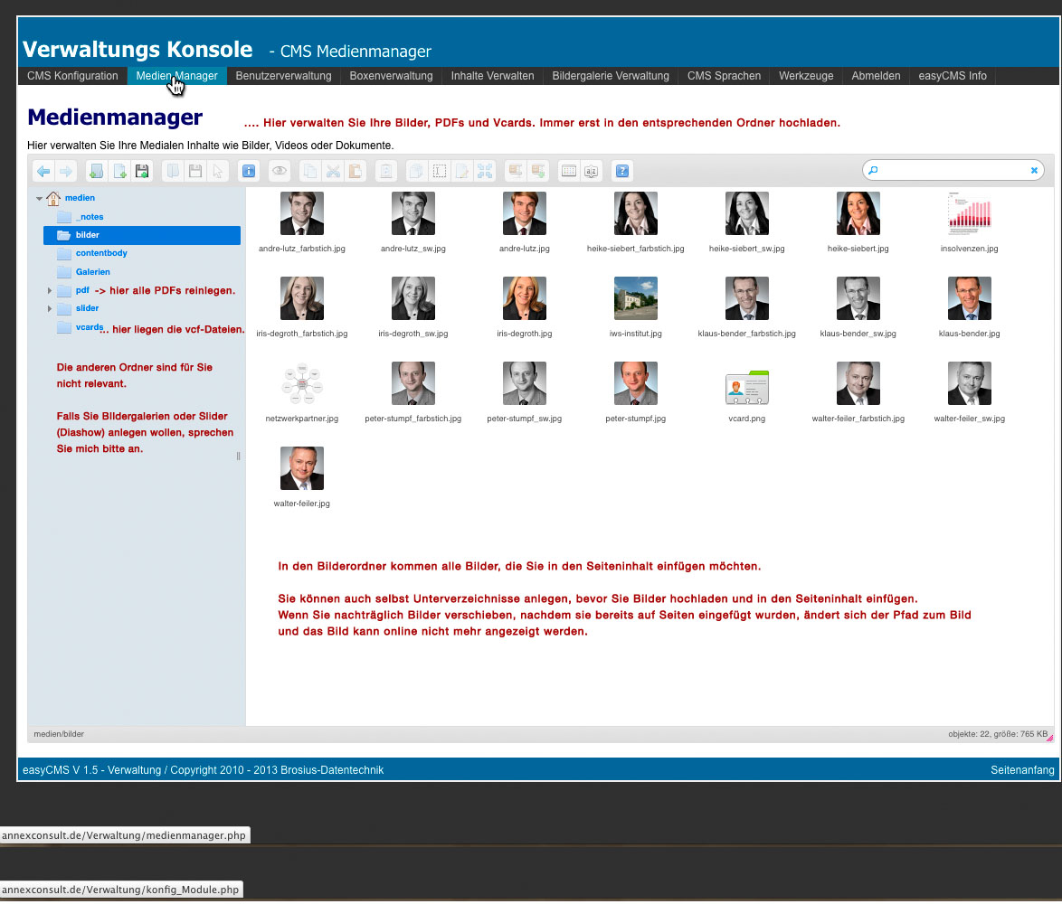Open Benutzerverwaltung in the navigation bar
1062x904 pixels.
pos(283,76)
